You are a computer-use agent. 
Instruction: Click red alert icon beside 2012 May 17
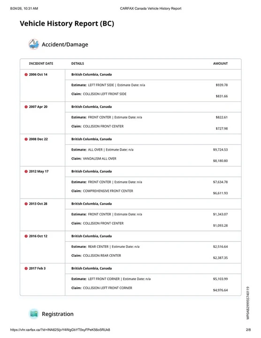tap(26, 172)
